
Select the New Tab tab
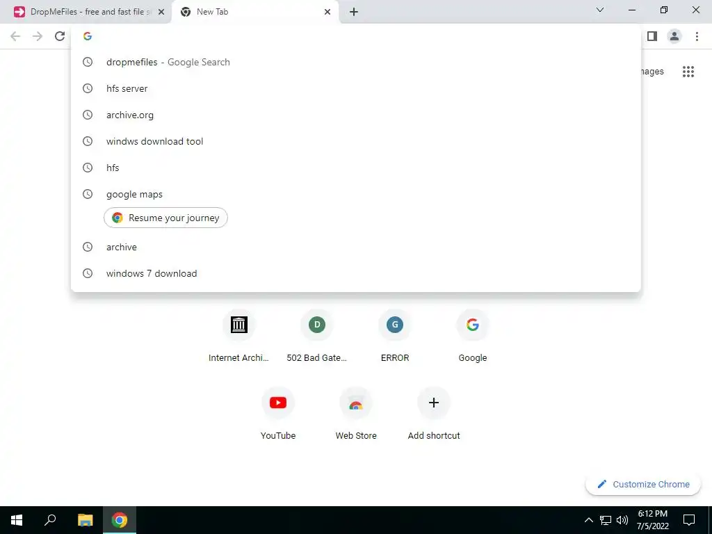(256, 13)
